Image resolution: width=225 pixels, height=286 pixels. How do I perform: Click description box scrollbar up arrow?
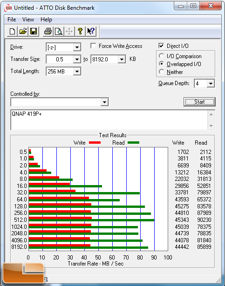pyautogui.click(x=211, y=114)
